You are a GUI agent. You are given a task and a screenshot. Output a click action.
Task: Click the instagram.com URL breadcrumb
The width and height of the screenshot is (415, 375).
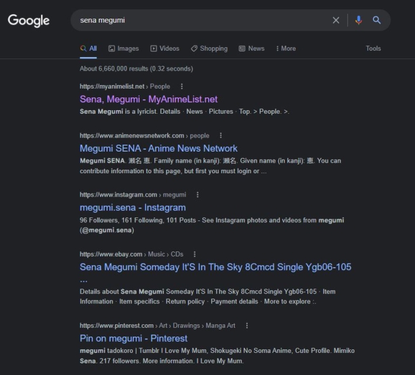133,195
